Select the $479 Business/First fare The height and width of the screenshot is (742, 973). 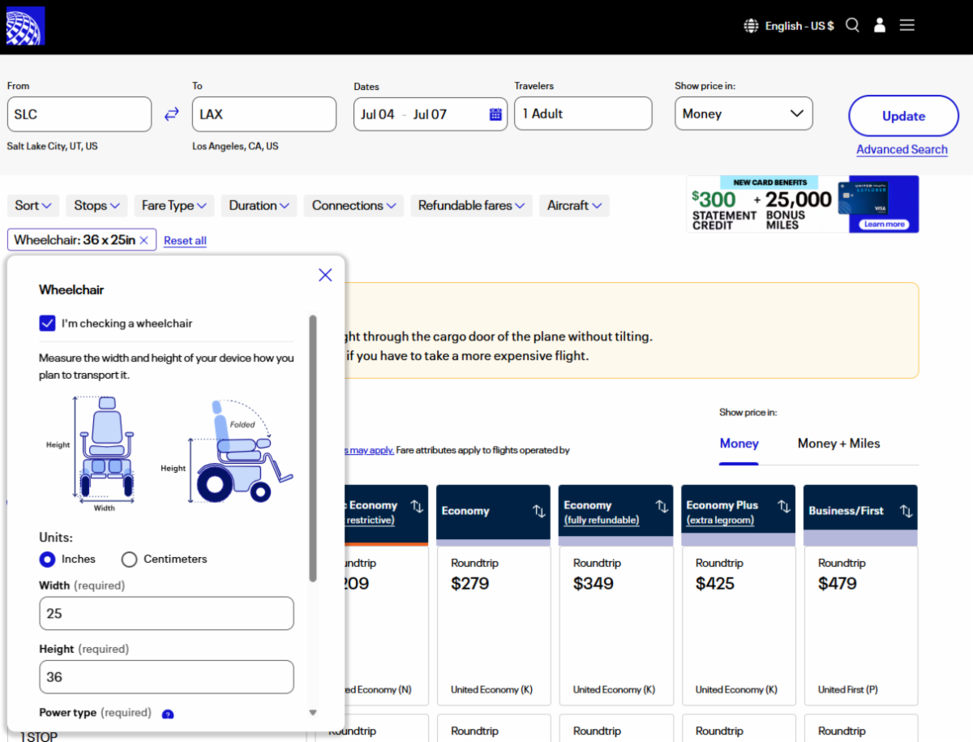coord(861,625)
